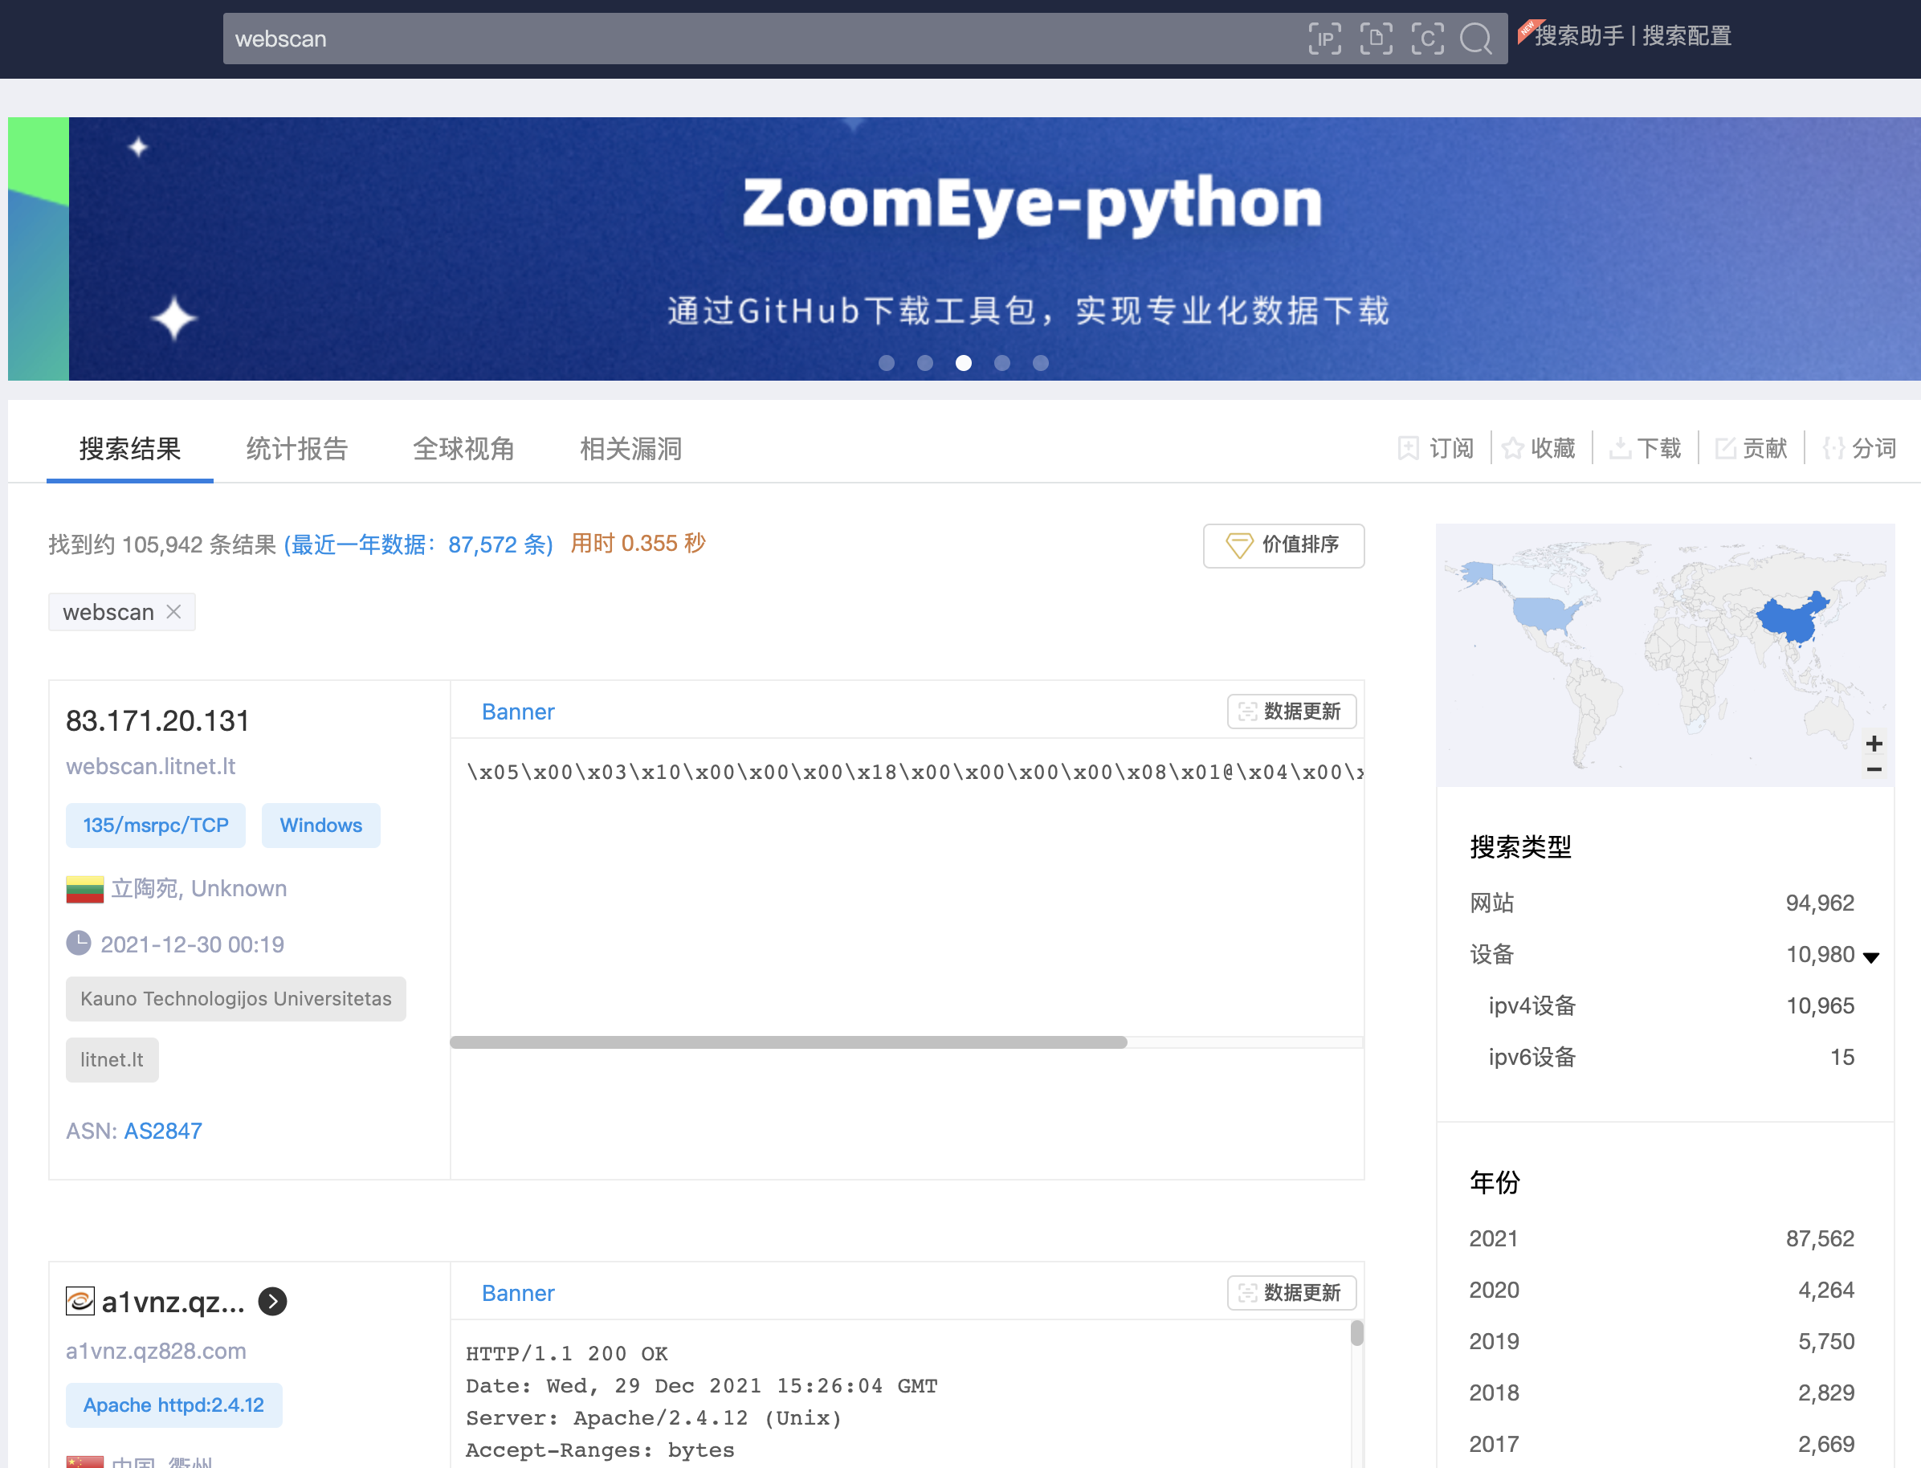Open the AS2847 ASN link

pos(162,1131)
